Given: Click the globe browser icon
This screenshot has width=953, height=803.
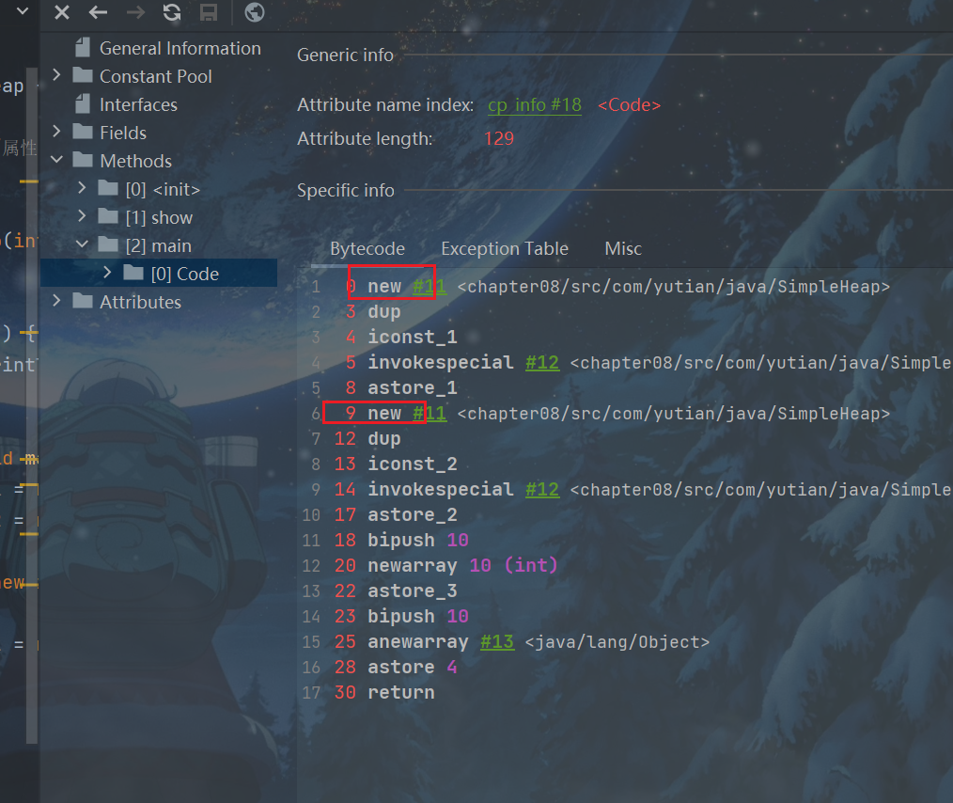Looking at the screenshot, I should (x=254, y=12).
